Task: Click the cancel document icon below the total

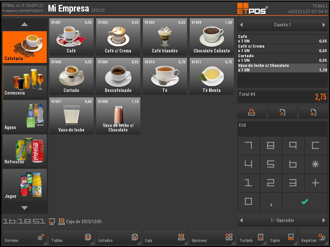Action: [x=313, y=112]
